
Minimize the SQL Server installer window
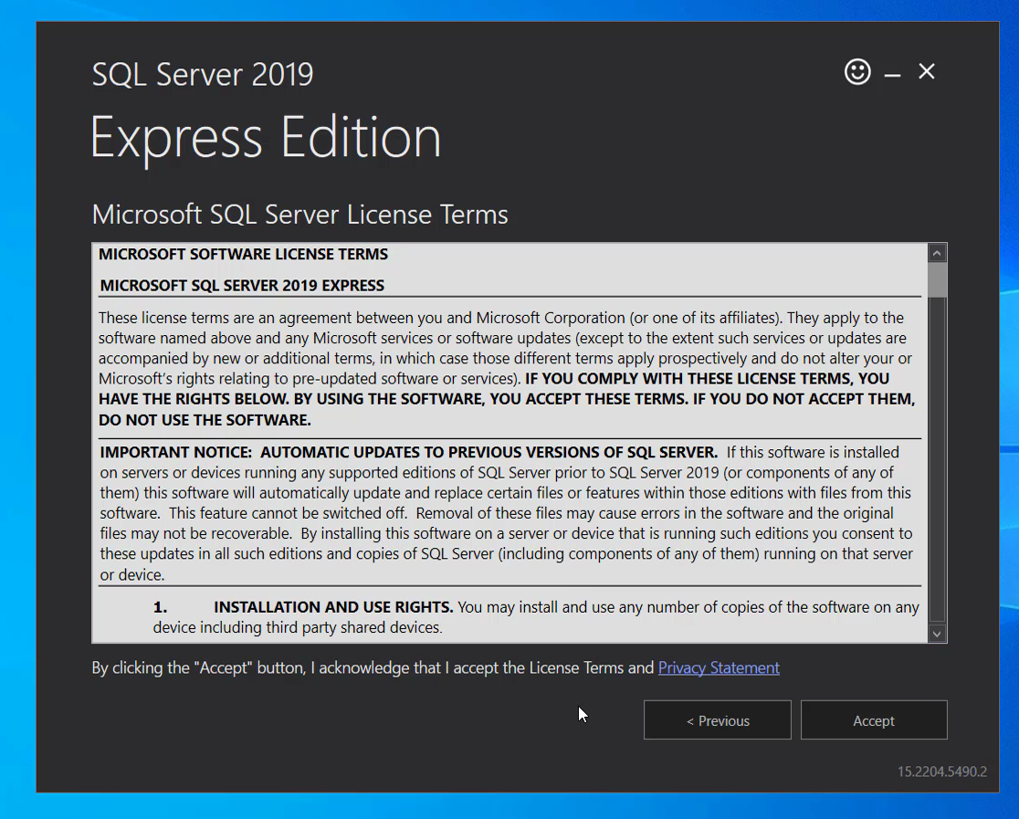pyautogui.click(x=892, y=73)
